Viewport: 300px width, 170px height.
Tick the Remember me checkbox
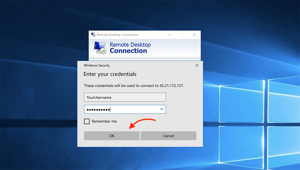(87, 121)
